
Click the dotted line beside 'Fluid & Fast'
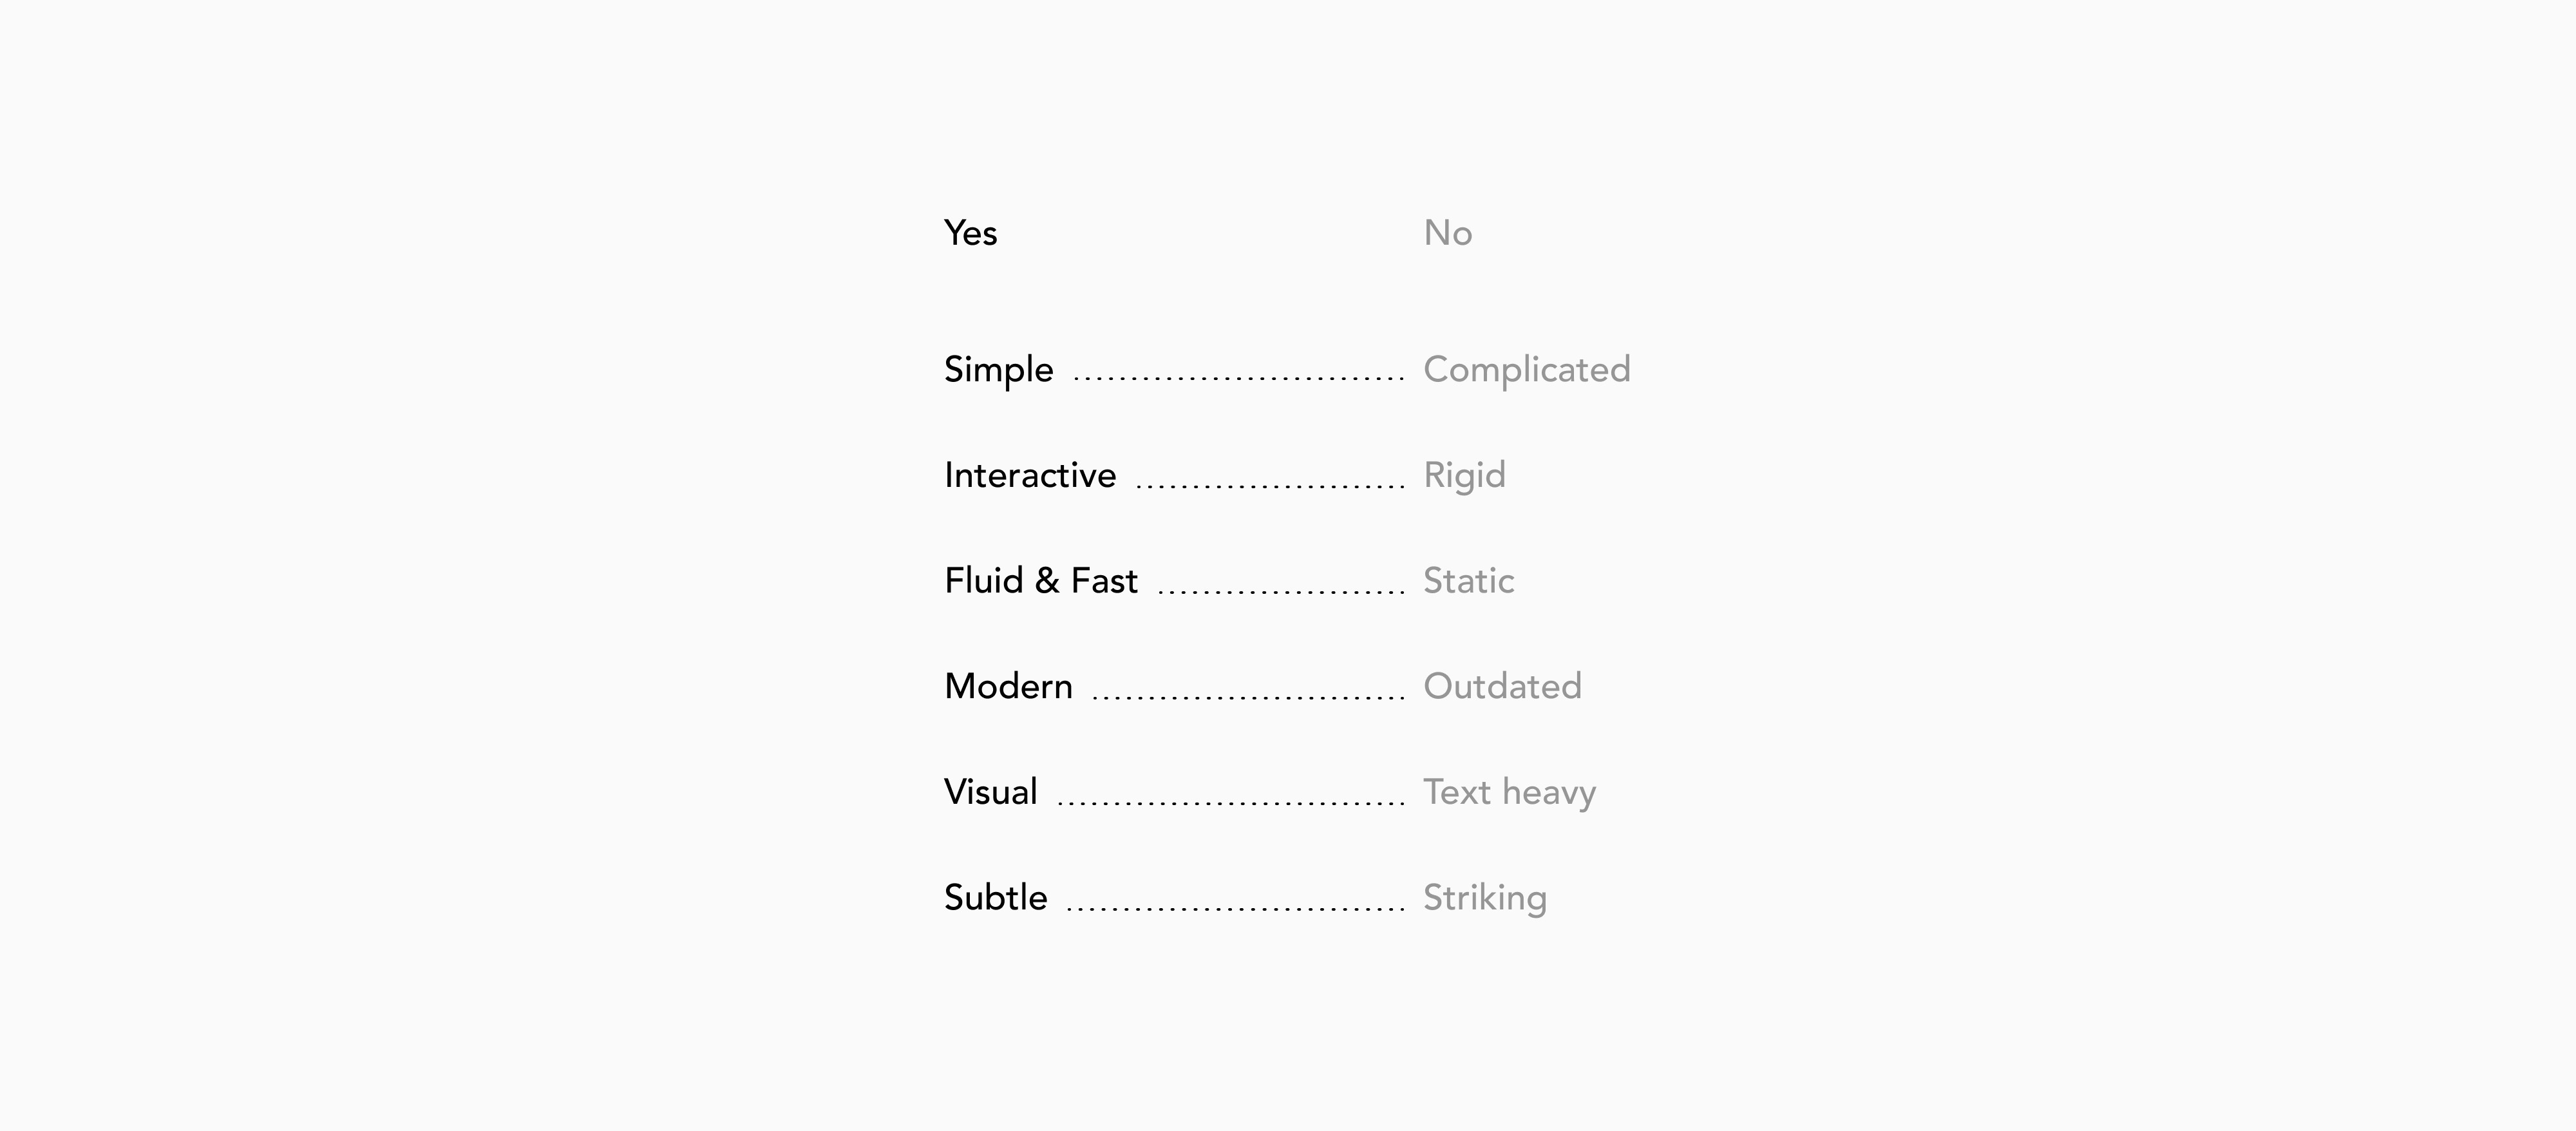coord(1281,591)
